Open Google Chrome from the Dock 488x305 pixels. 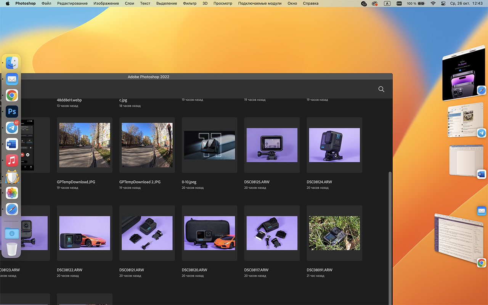click(x=12, y=95)
